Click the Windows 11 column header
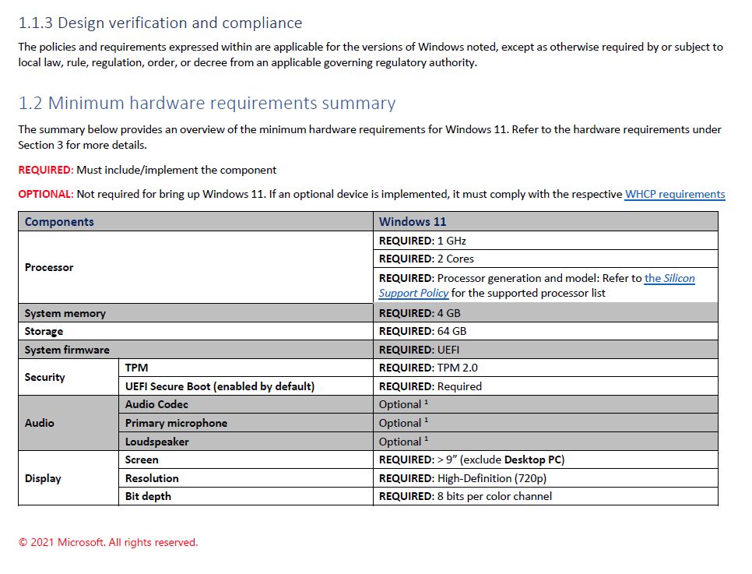Screen dimensions: 752x574 pos(545,222)
